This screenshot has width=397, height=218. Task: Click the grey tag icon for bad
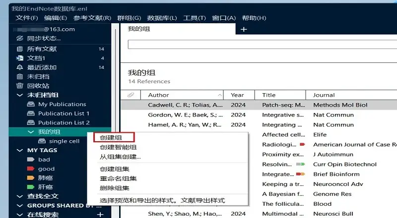point(31,160)
